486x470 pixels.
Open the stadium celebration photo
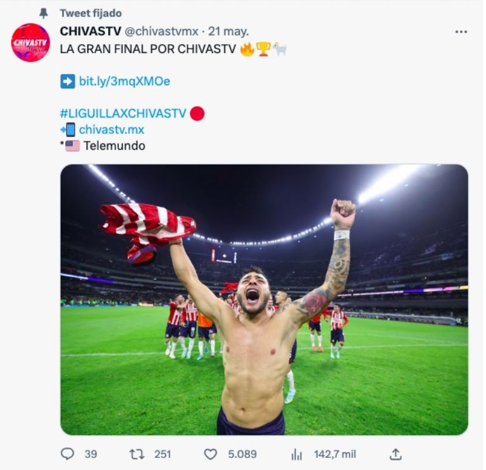pyautogui.click(x=264, y=299)
